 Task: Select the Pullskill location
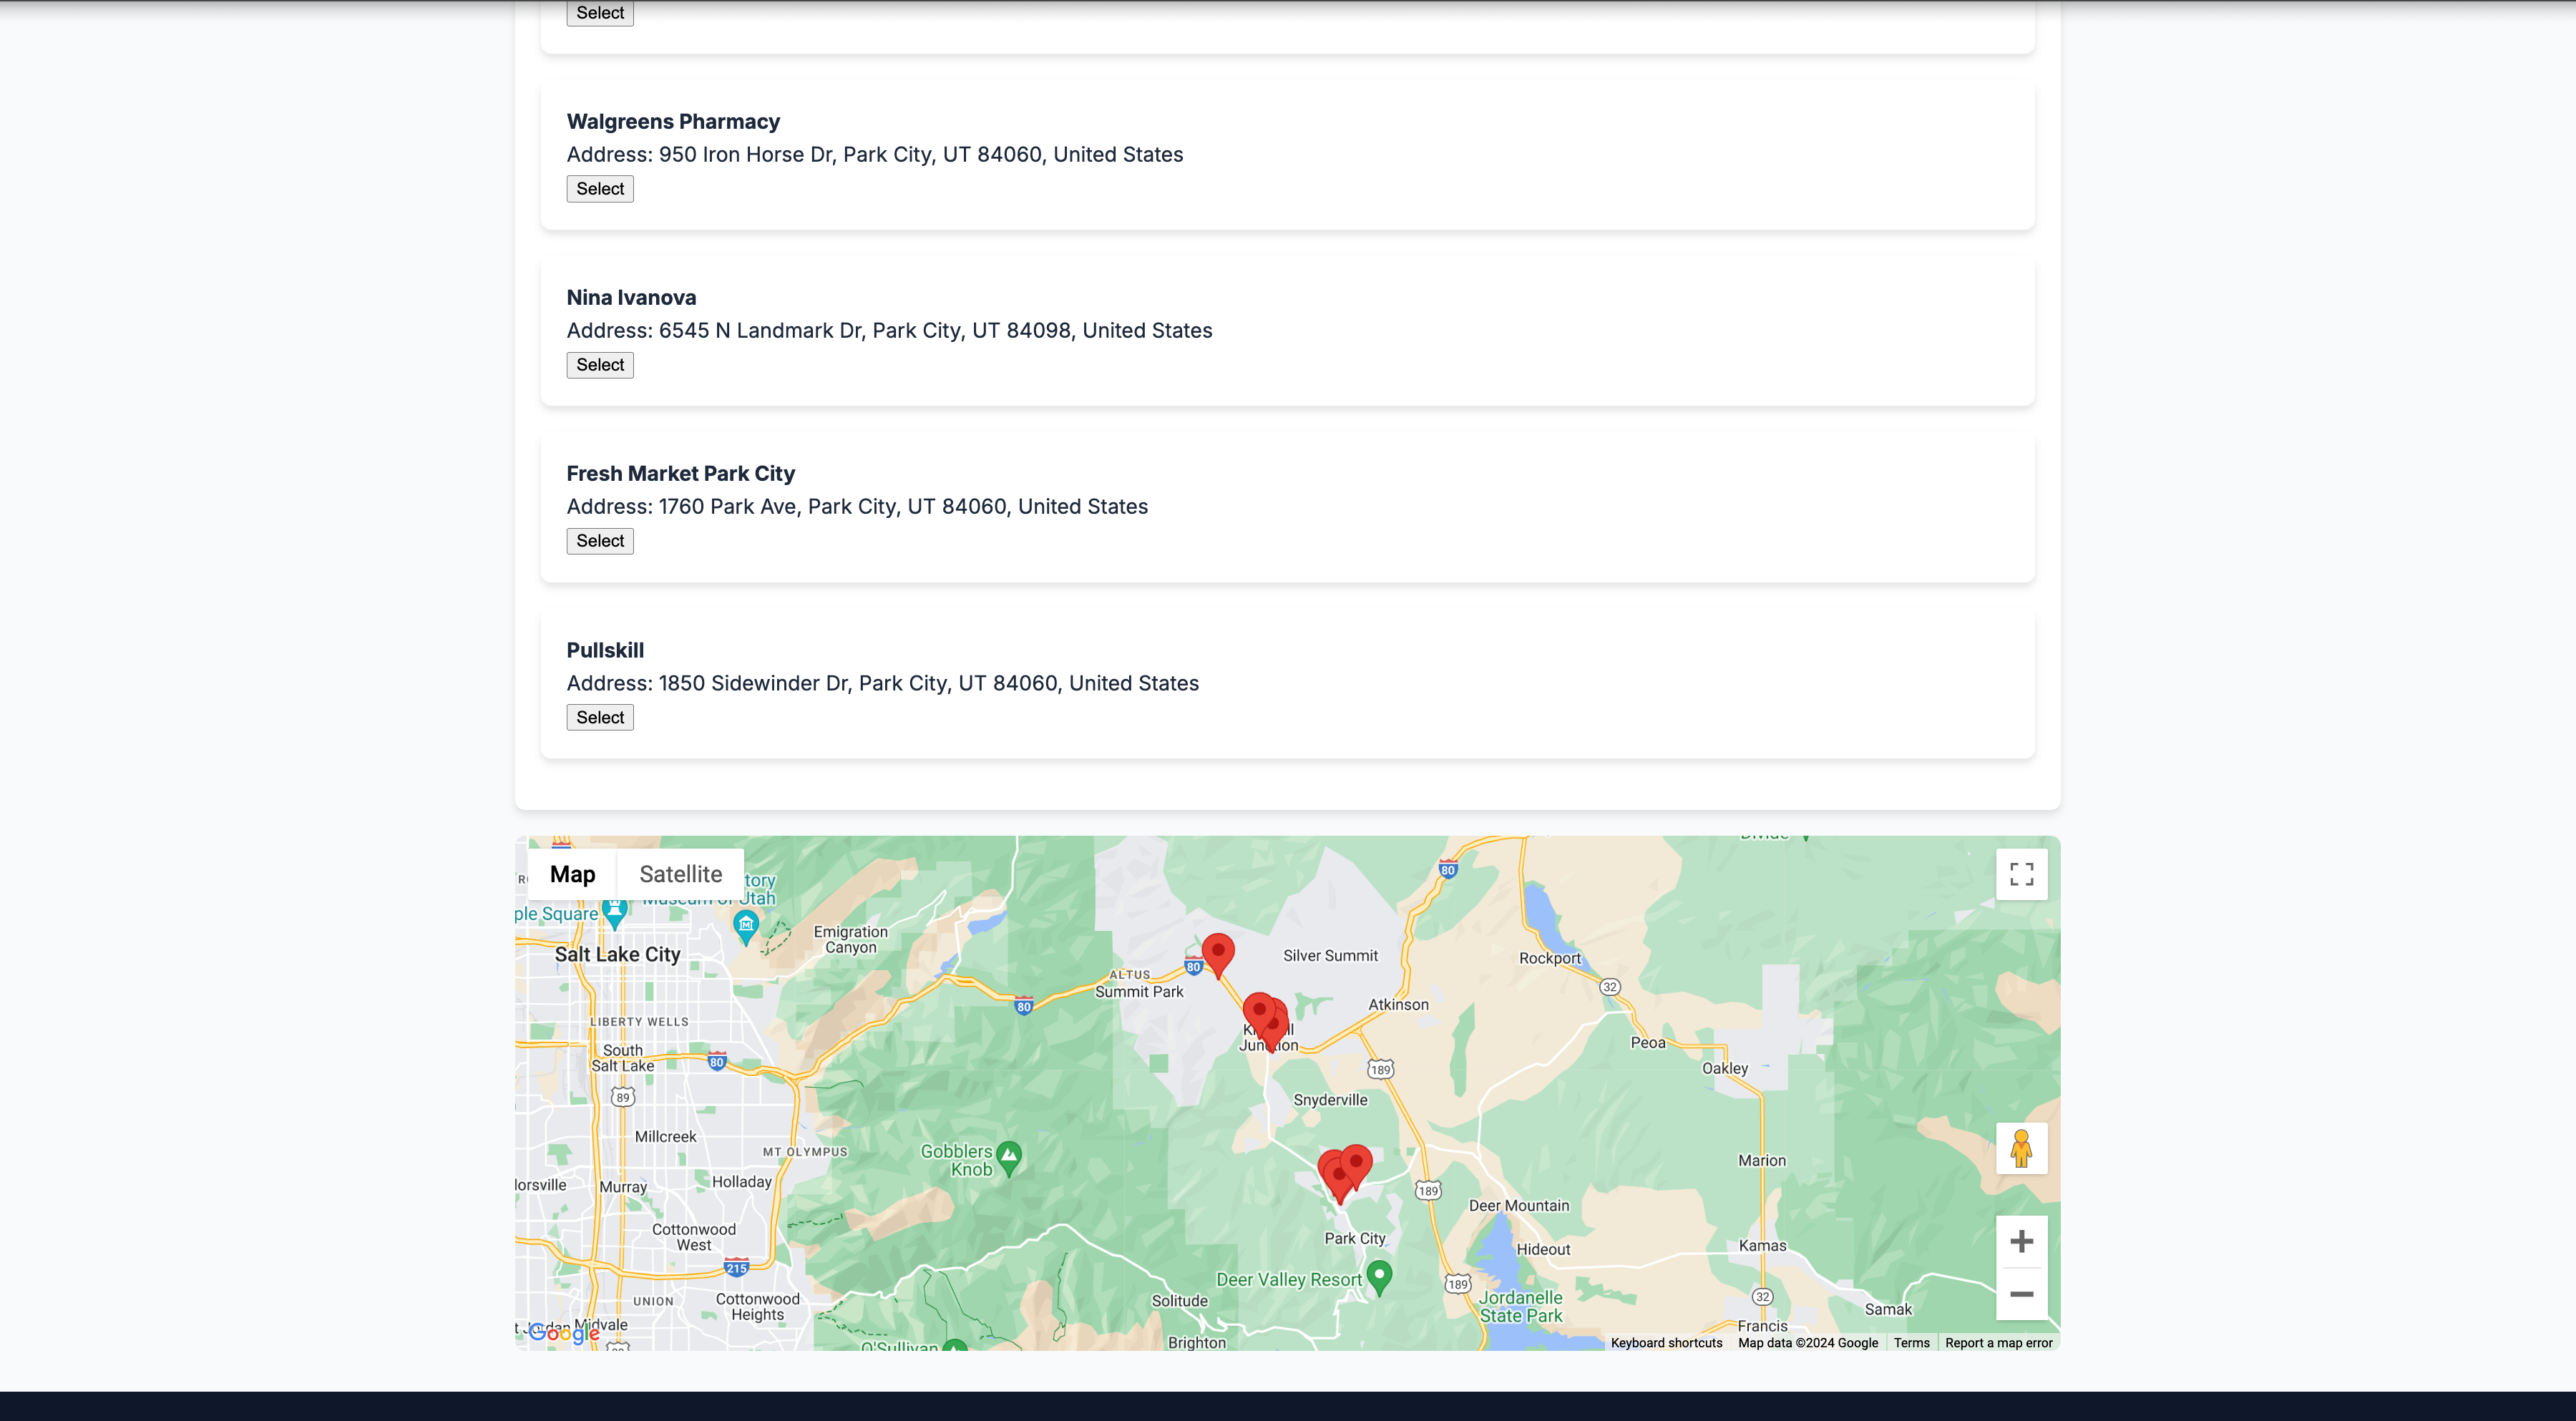pos(600,717)
